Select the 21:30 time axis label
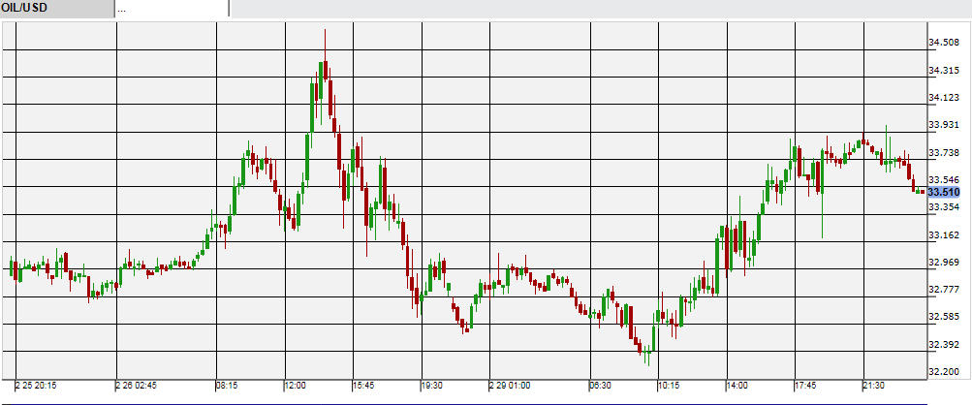Image resolution: width=972 pixels, height=405 pixels. (875, 385)
